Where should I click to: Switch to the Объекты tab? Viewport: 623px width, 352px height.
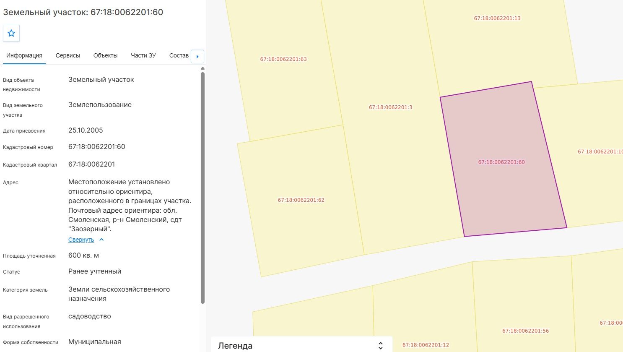105,55
